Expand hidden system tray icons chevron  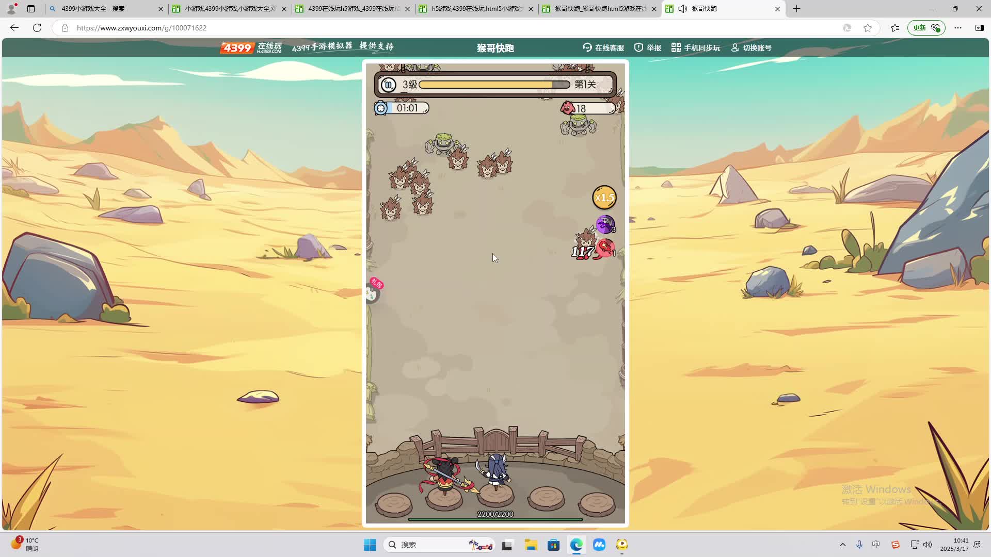843,545
